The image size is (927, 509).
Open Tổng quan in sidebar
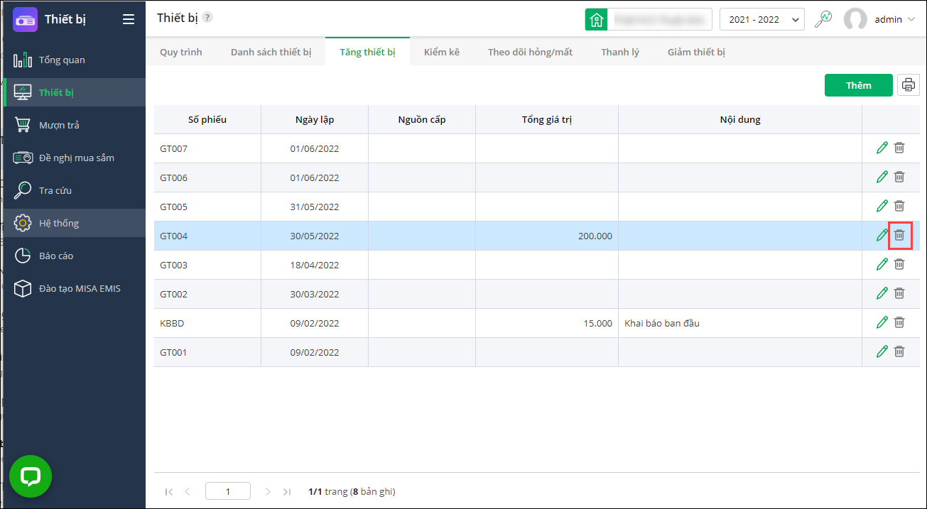click(x=74, y=60)
